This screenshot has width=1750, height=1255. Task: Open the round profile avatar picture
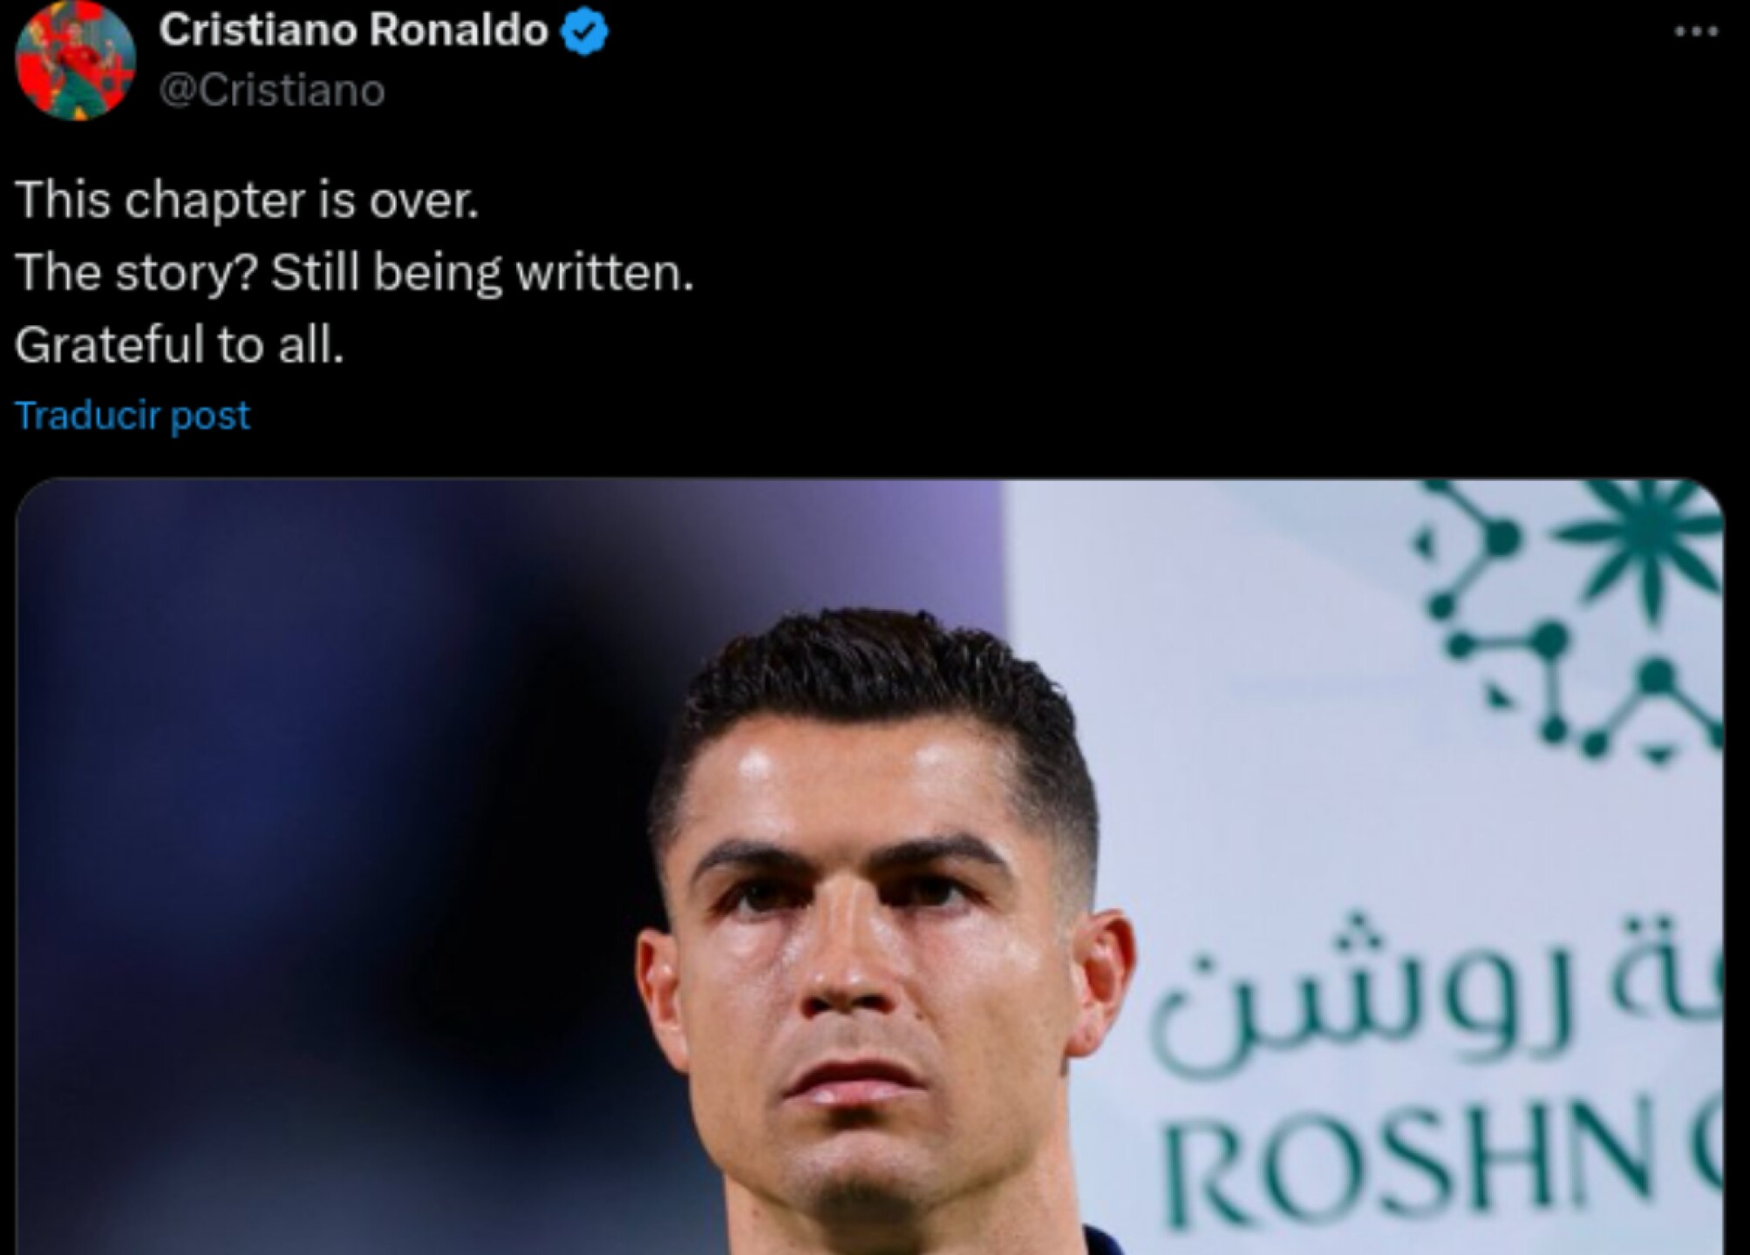[x=76, y=60]
